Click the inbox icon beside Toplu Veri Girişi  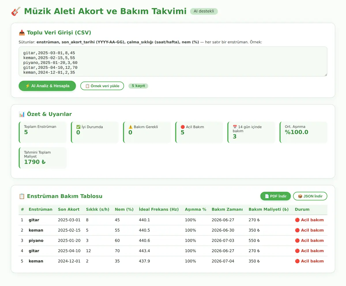click(22, 32)
